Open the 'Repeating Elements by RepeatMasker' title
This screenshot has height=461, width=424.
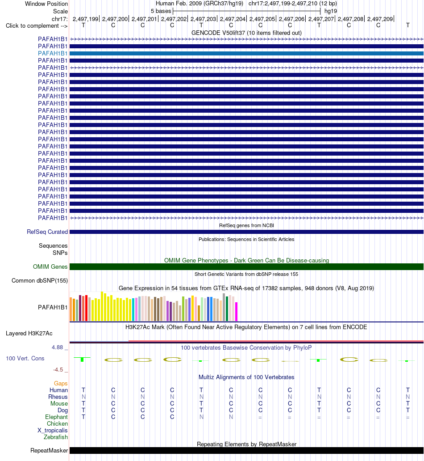point(246,444)
